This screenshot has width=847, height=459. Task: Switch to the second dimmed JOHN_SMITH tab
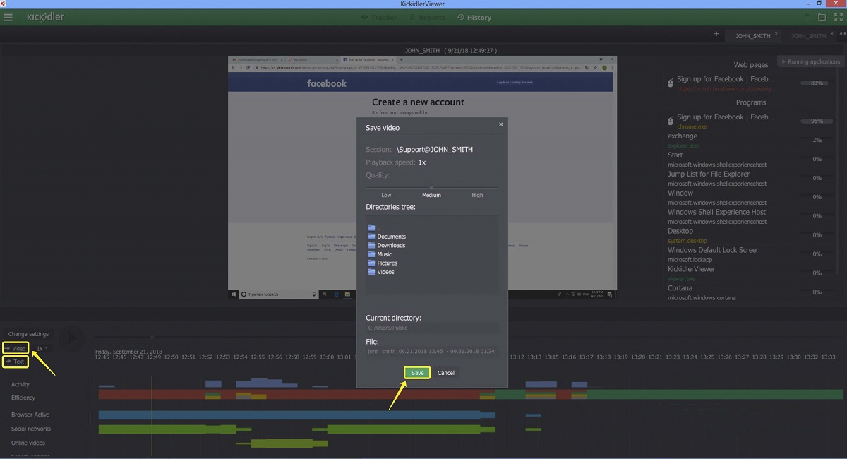[808, 35]
